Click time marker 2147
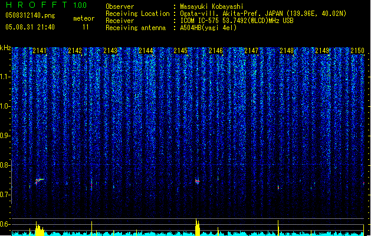This screenshot has width=371, height=236. (251, 50)
